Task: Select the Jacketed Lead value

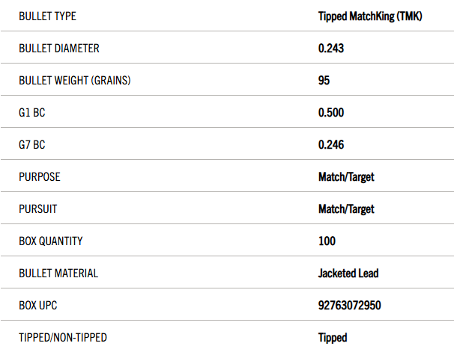Action: 348,274
